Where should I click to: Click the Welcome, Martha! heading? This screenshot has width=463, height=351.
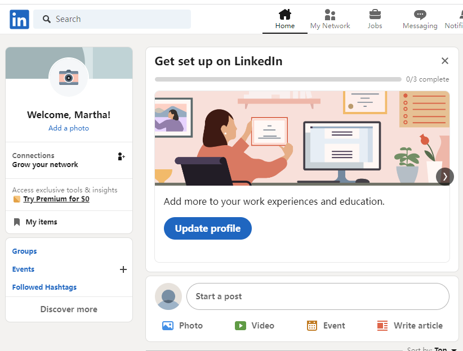point(69,115)
